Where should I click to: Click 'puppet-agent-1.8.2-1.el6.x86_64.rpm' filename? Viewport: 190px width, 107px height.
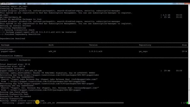click(21, 71)
